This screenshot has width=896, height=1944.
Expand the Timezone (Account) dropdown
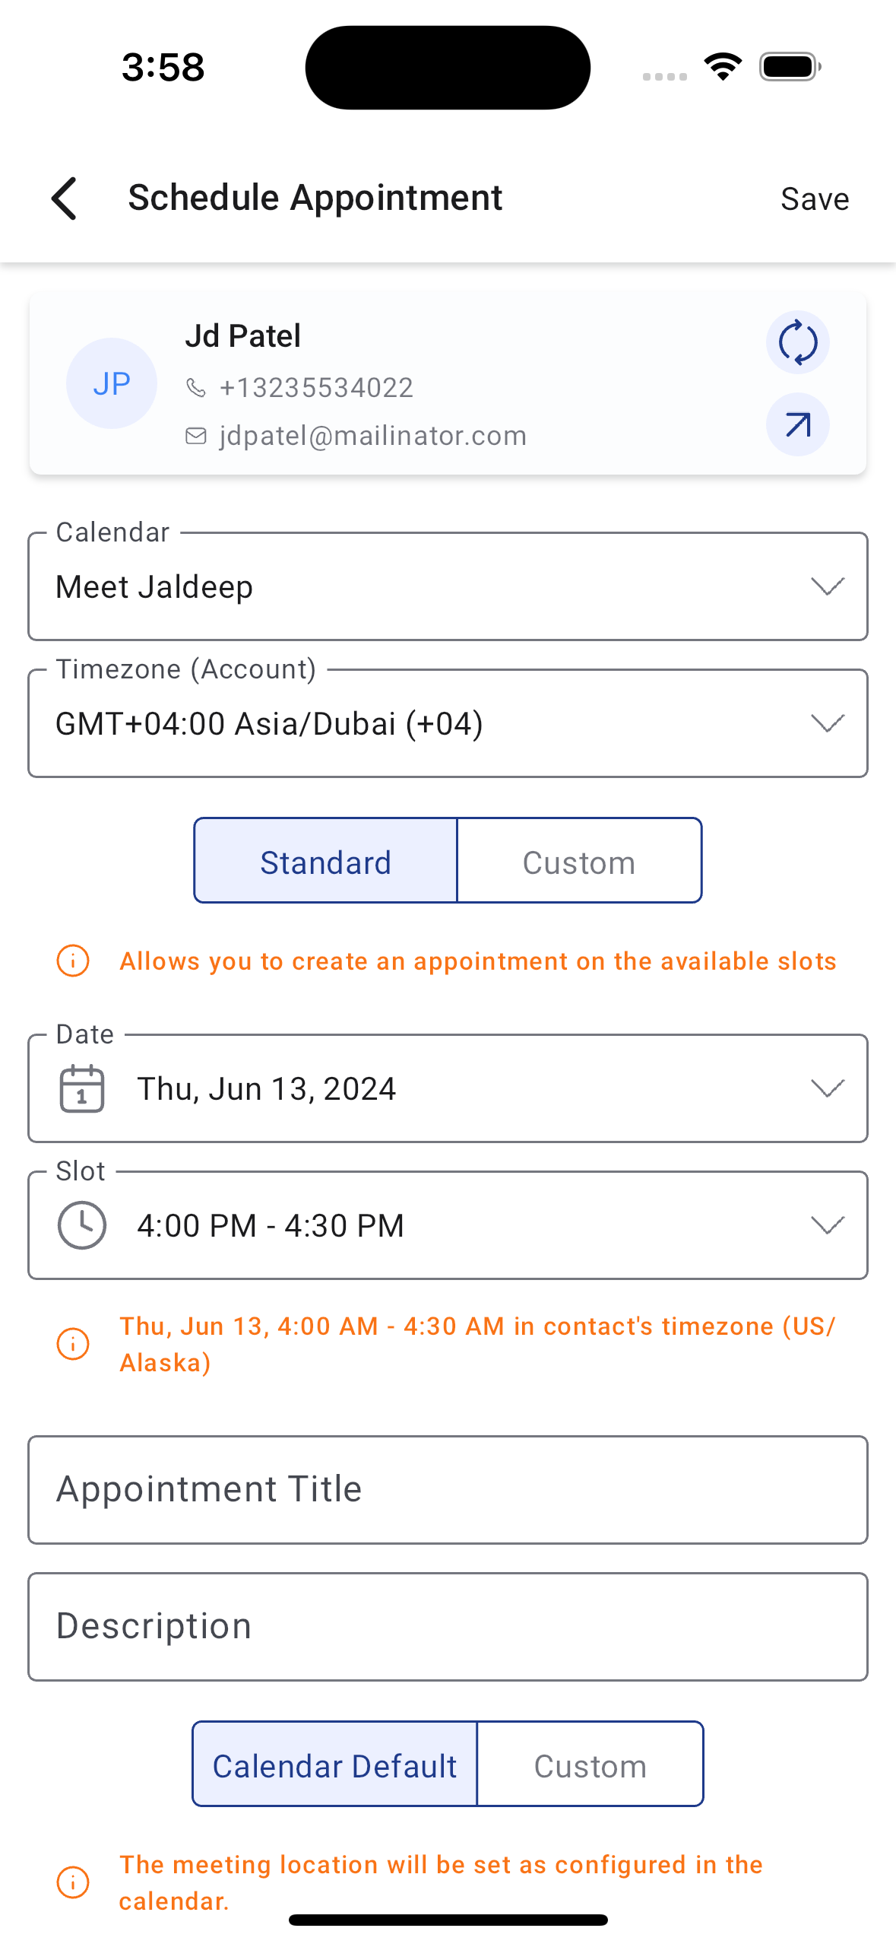coord(448,724)
